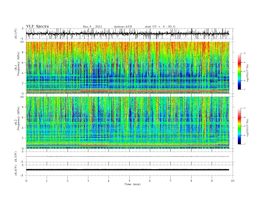This screenshot has width=262, height=203.
Task: Click the "-7" tick on ch.1 colorbar
Action: pyautogui.click(x=244, y=90)
